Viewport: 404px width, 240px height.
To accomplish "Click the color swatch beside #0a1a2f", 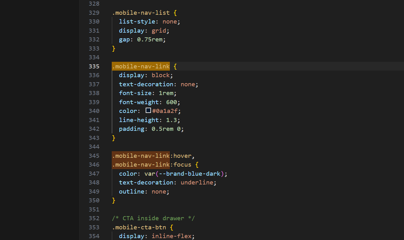I will click(x=148, y=111).
